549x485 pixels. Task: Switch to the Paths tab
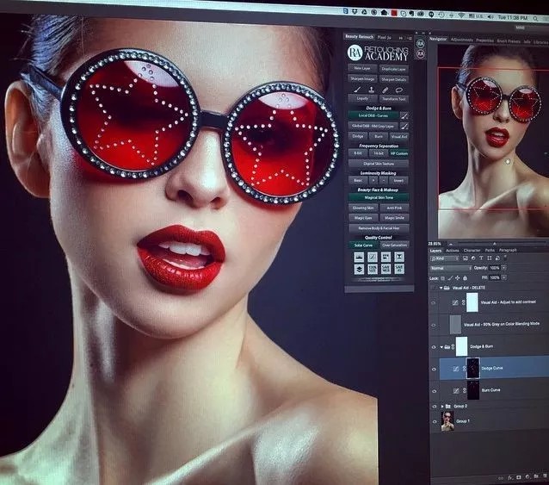click(x=490, y=250)
